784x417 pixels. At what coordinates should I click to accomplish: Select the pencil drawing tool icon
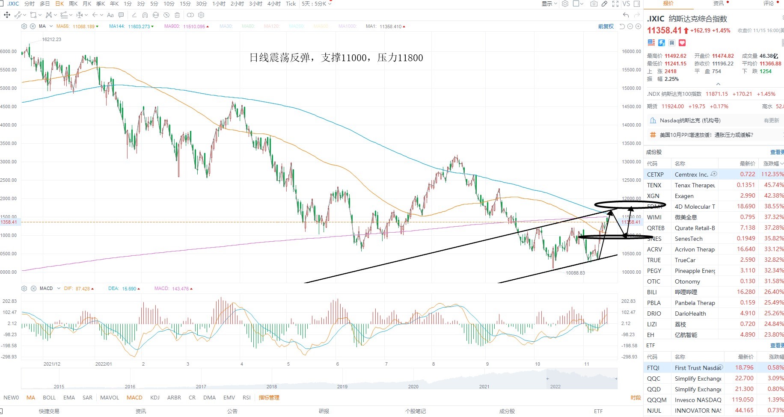click(604, 4)
